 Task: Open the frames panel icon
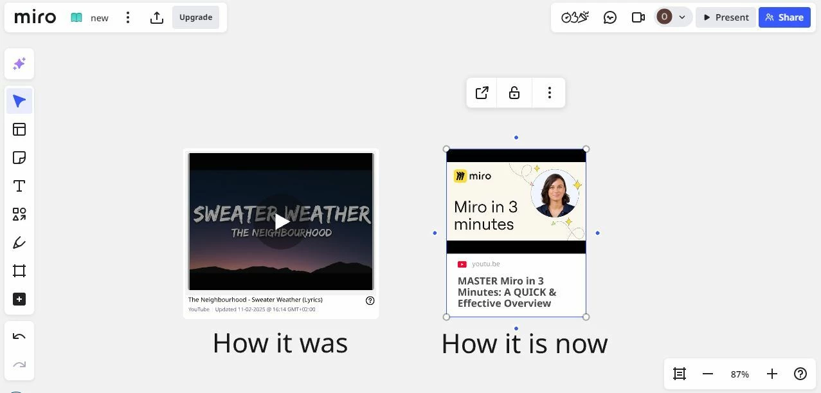click(x=680, y=374)
